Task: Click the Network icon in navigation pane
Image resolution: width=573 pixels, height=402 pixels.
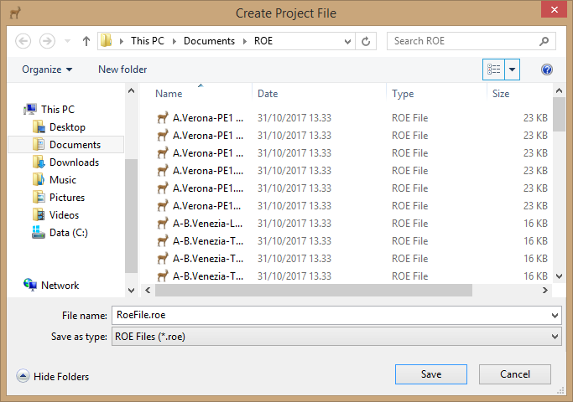Action: 30,286
